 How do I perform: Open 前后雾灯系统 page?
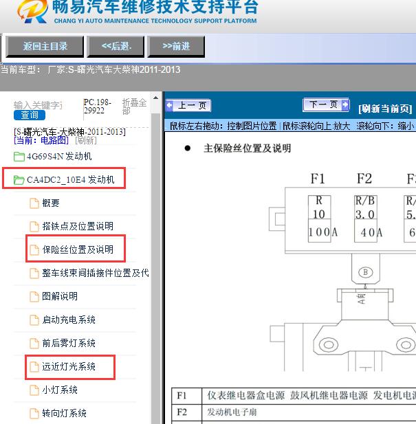click(69, 343)
